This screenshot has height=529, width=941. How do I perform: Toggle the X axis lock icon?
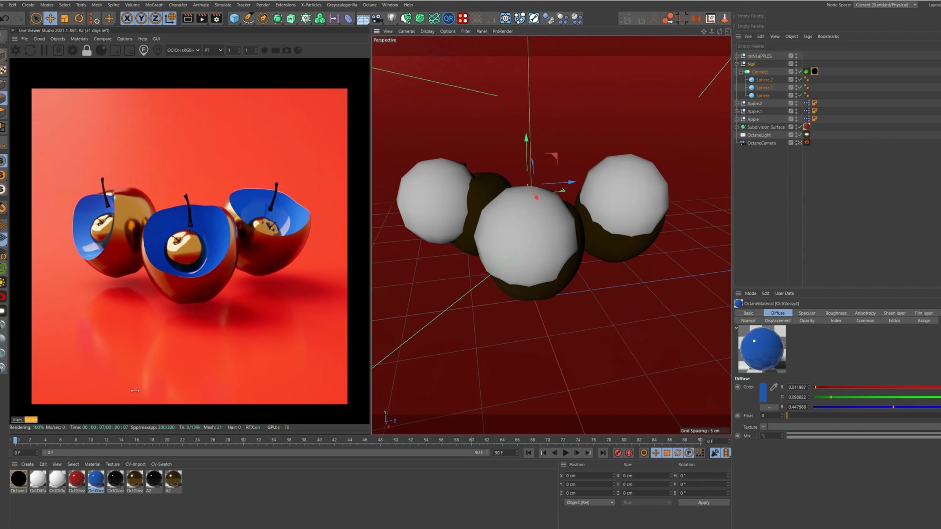point(127,18)
